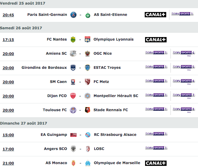
Task: Open the 15:00 Guingamp match time link
Action: coord(8,135)
